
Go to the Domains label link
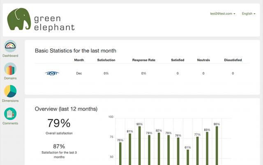tap(10, 78)
